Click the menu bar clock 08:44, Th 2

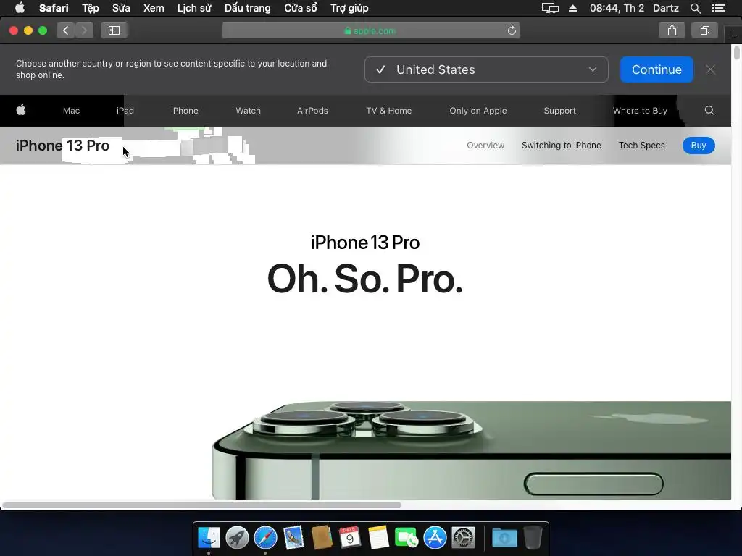617,8
